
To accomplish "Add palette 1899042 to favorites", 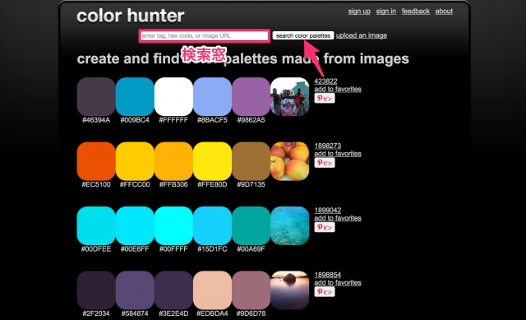I will [x=338, y=218].
